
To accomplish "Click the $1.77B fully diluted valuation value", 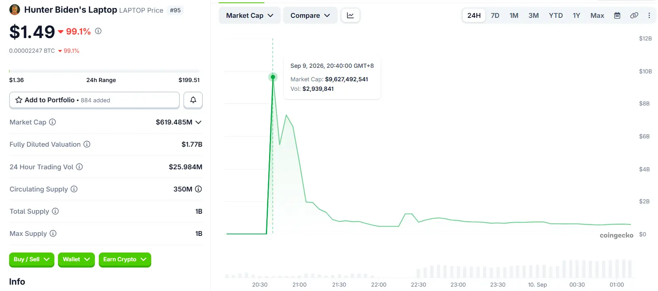I will point(192,144).
